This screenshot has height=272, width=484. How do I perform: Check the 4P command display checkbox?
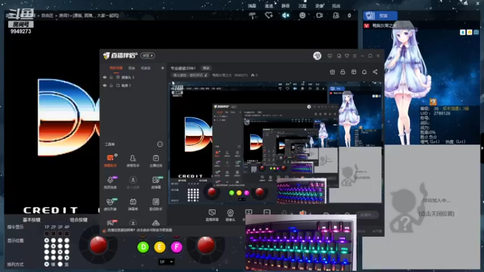pos(67,233)
